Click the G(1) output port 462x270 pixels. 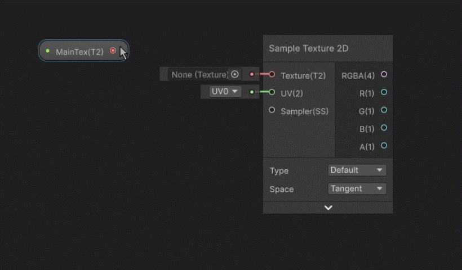point(384,110)
